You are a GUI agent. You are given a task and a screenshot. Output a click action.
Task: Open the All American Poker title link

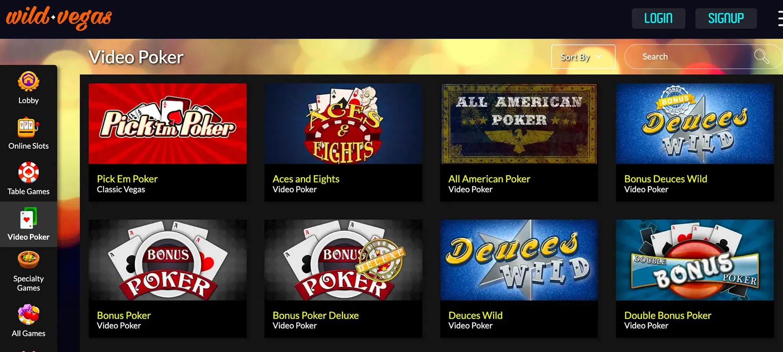click(x=489, y=179)
